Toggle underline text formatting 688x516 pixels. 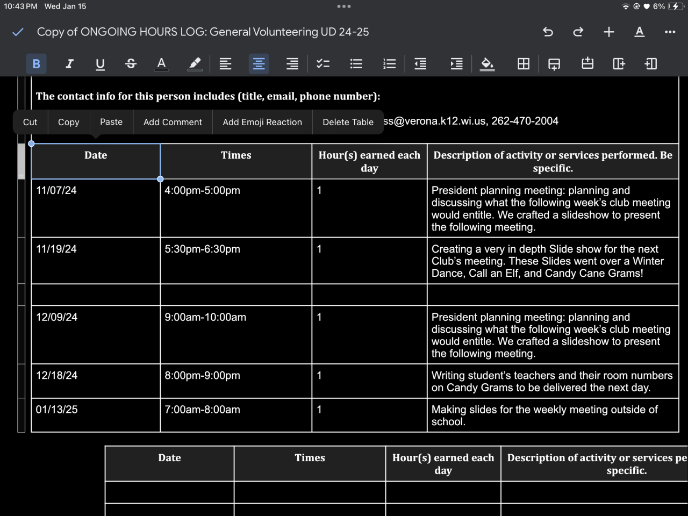coord(100,64)
